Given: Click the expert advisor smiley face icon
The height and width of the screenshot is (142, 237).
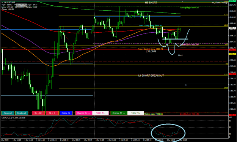Looking at the screenshot, I should pyautogui.click(x=226, y=3).
